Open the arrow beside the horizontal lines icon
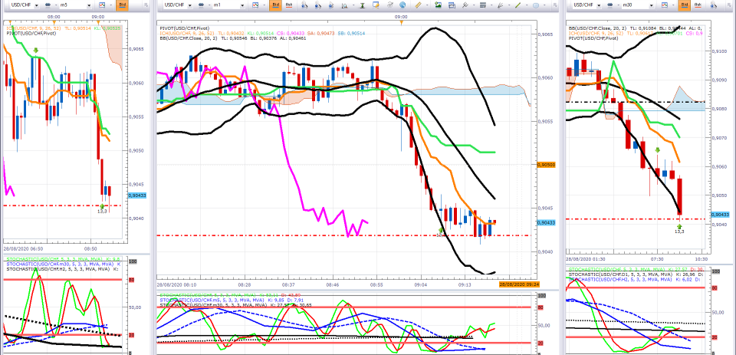This screenshot has width=736, height=355. pos(491,5)
